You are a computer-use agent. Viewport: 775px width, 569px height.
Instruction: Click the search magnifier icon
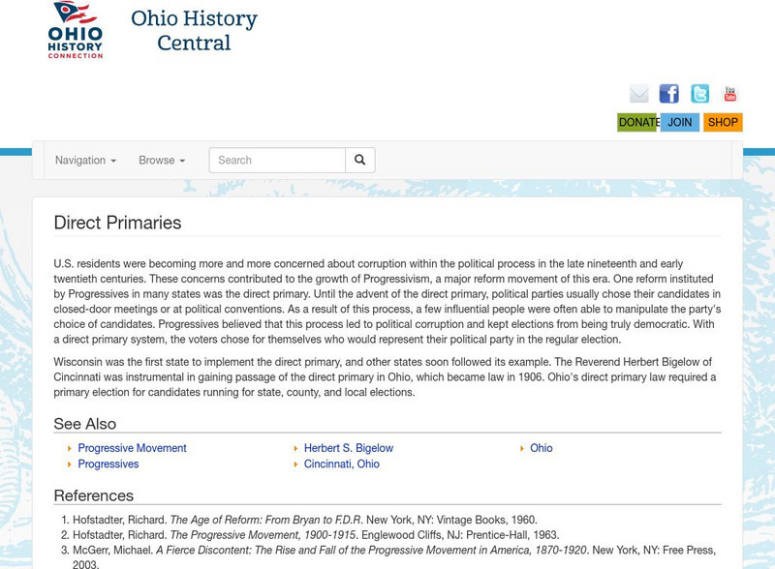[x=359, y=160]
